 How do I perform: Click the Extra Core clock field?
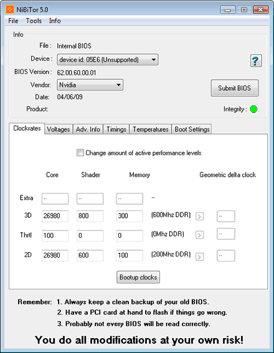click(55, 199)
